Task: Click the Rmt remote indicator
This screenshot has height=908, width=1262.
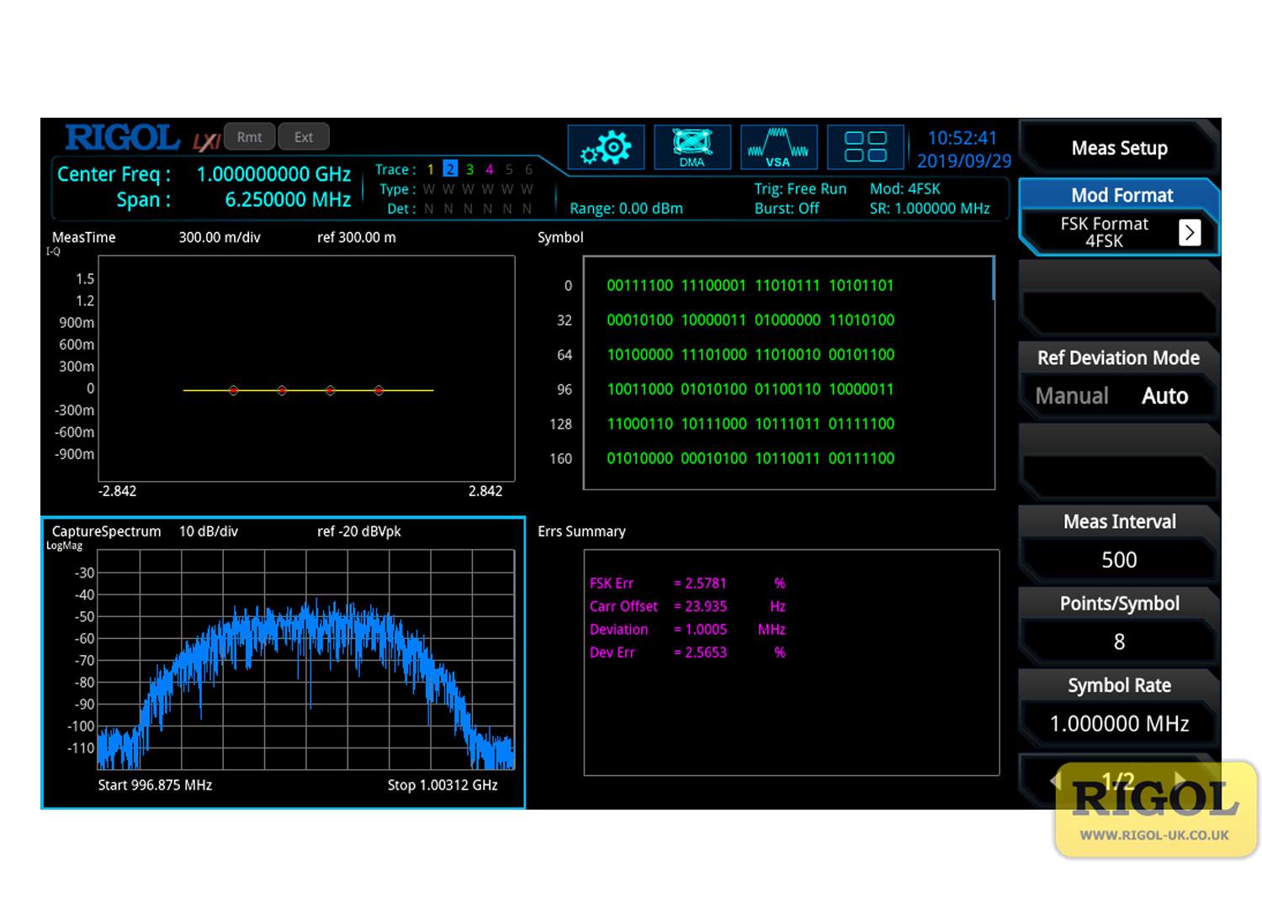Action: coord(249,137)
